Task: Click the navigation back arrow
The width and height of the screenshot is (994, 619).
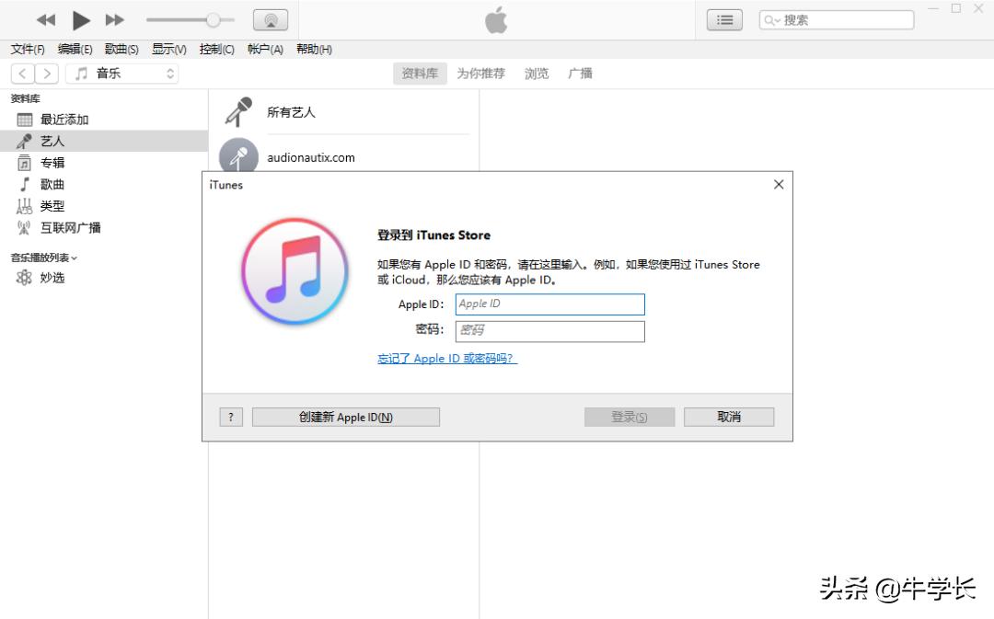Action: click(21, 73)
